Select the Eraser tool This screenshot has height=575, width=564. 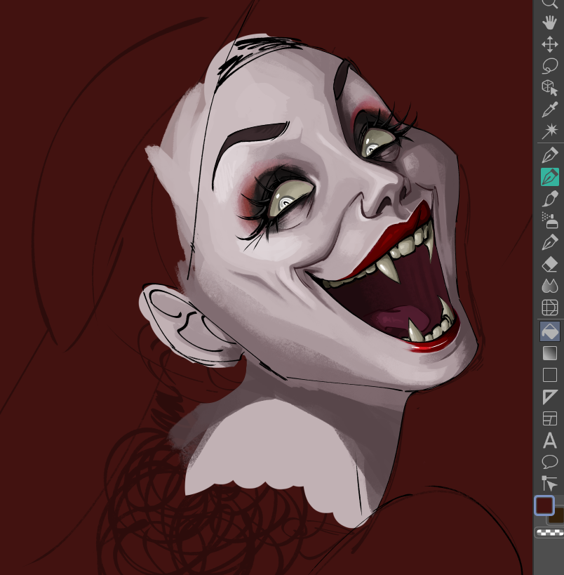tap(550, 264)
